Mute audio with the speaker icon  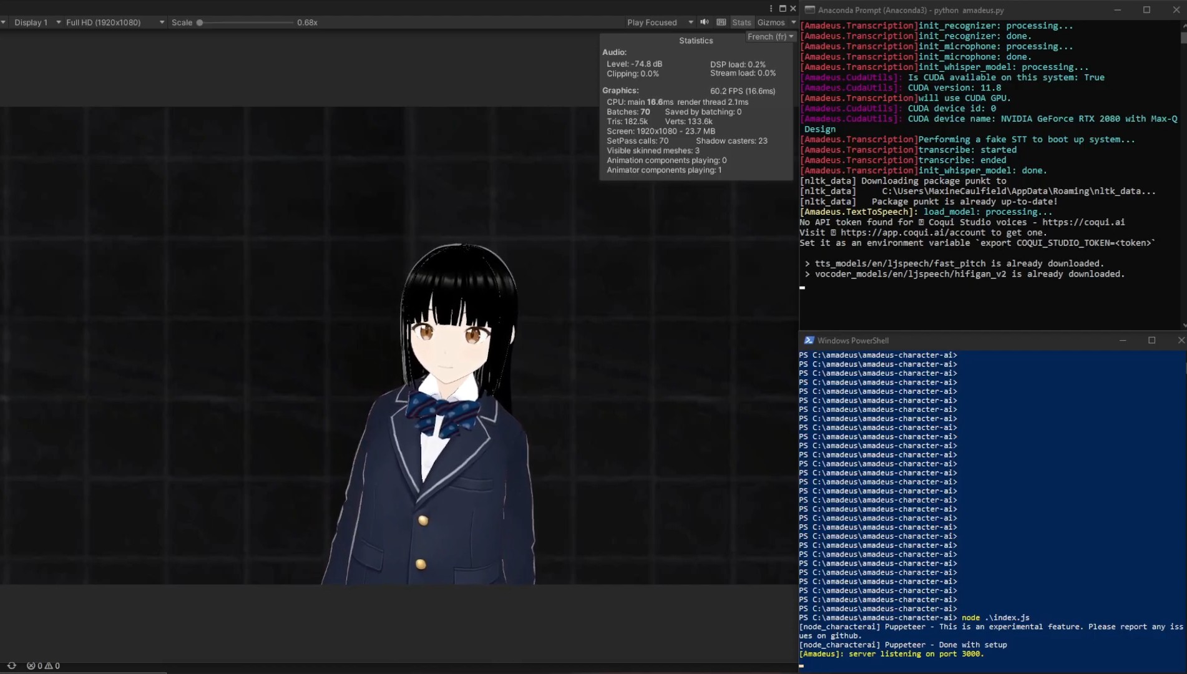coord(705,22)
